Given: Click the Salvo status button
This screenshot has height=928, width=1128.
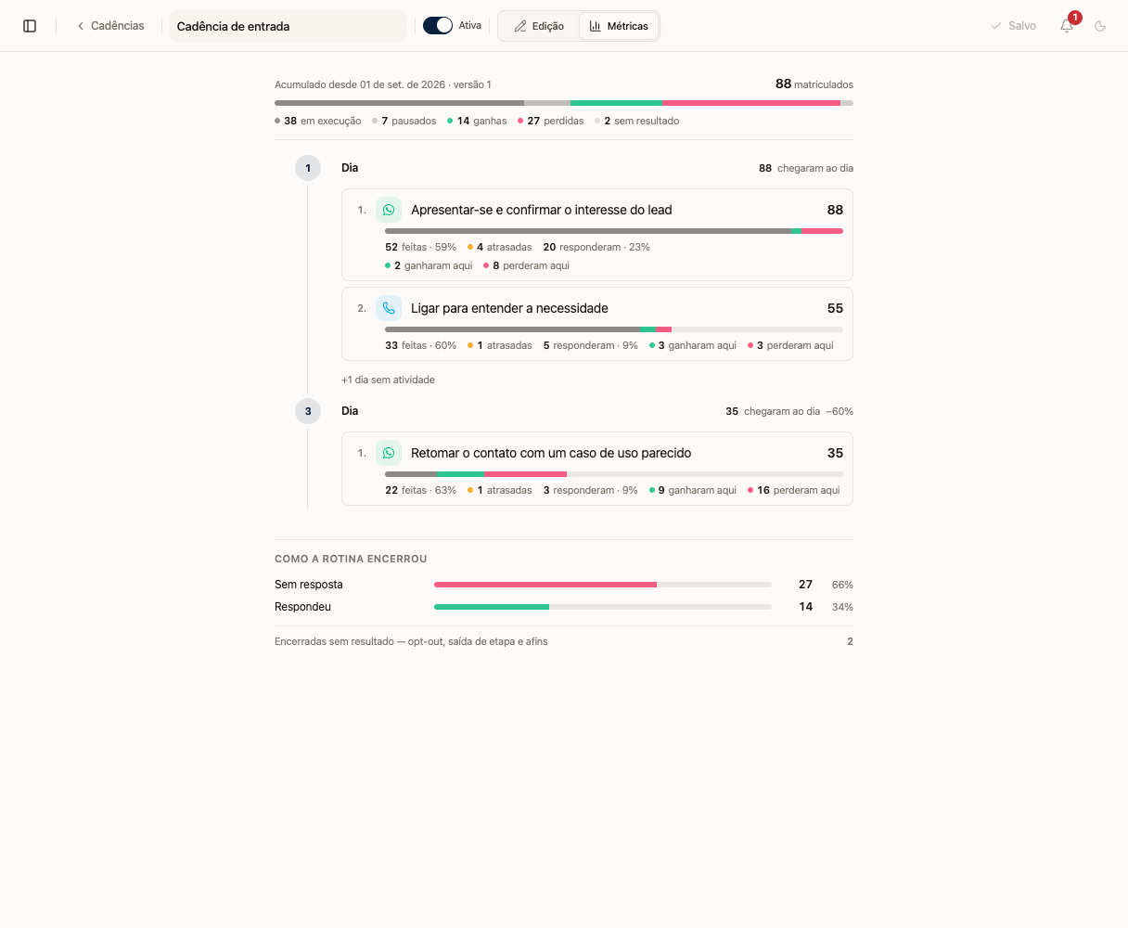Looking at the screenshot, I should point(1013,26).
